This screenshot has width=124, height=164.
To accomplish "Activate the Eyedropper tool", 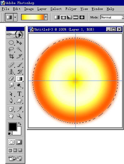I will click(x=19, y=109).
